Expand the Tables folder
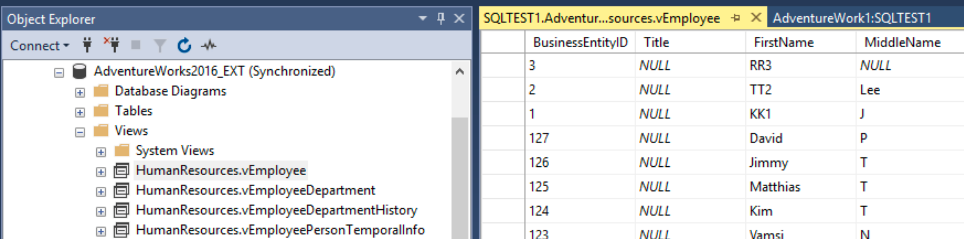The image size is (964, 239). [x=80, y=112]
